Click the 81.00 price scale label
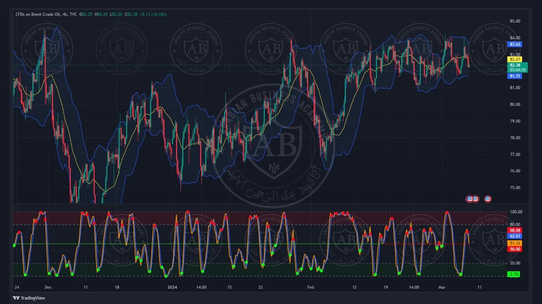542x304 pixels. [x=515, y=88]
